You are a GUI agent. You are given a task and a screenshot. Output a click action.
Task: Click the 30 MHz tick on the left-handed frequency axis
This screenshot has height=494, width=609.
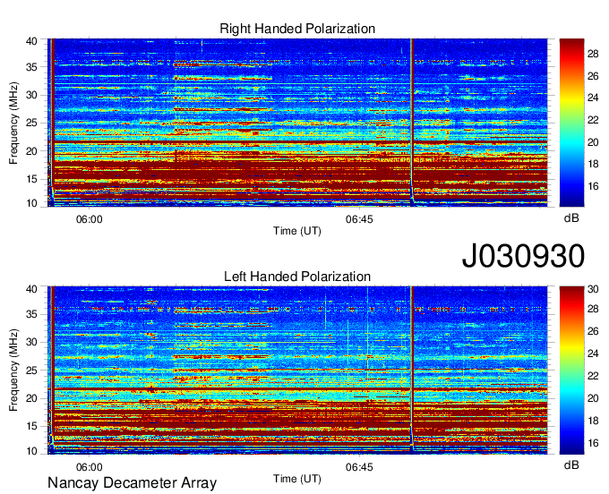point(32,342)
